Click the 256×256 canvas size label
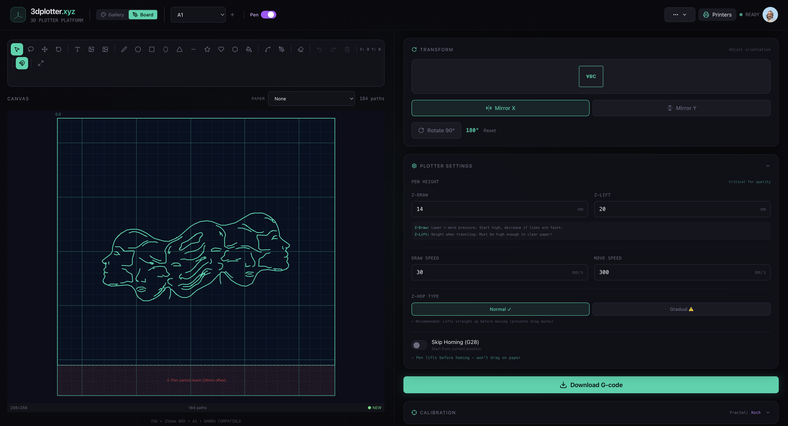 (x=19, y=408)
